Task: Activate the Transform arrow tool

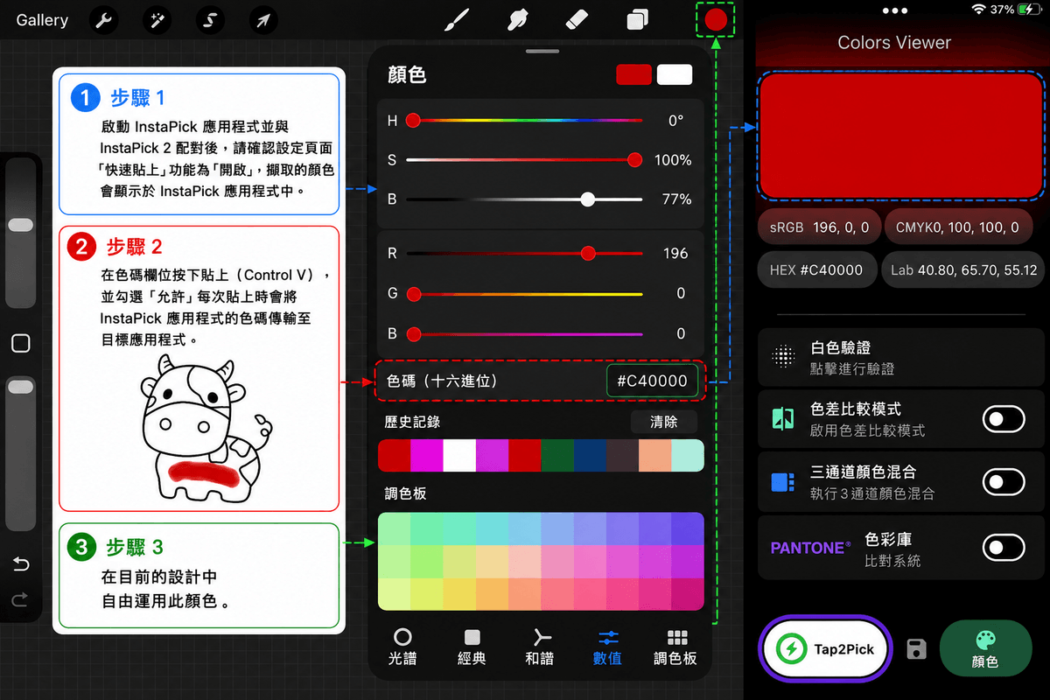Action: 262,20
